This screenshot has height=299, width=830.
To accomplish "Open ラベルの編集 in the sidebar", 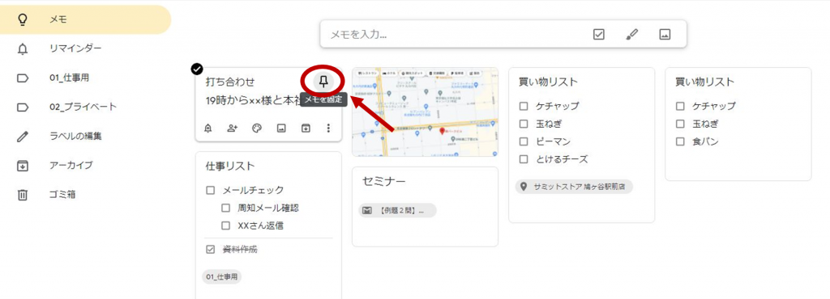I will click(x=85, y=137).
